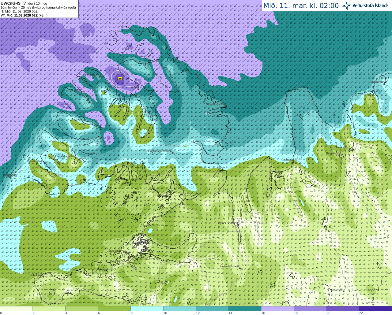The image size is (392, 315).
Task: Select the legend color above 22 m/s
Action: [375, 309]
